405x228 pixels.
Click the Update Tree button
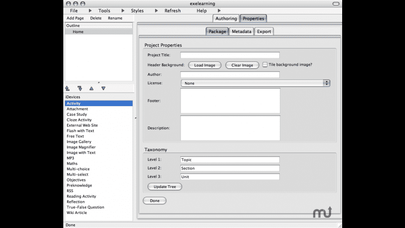165,187
